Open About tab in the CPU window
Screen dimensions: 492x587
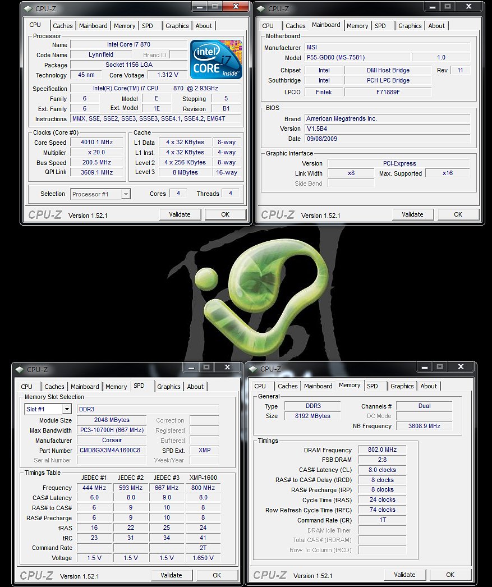coord(204,26)
